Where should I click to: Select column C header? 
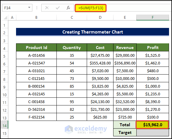pos(72,18)
